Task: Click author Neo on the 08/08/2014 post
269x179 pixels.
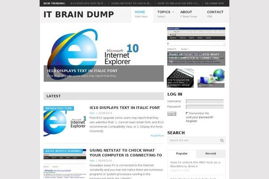Action: [x=92, y=161]
